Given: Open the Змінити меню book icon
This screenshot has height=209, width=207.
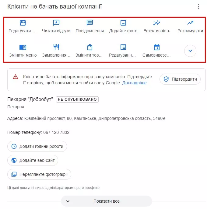Looking at the screenshot, I should coord(23,47).
